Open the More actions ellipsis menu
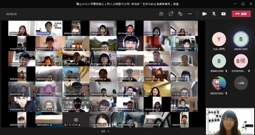 190,14
